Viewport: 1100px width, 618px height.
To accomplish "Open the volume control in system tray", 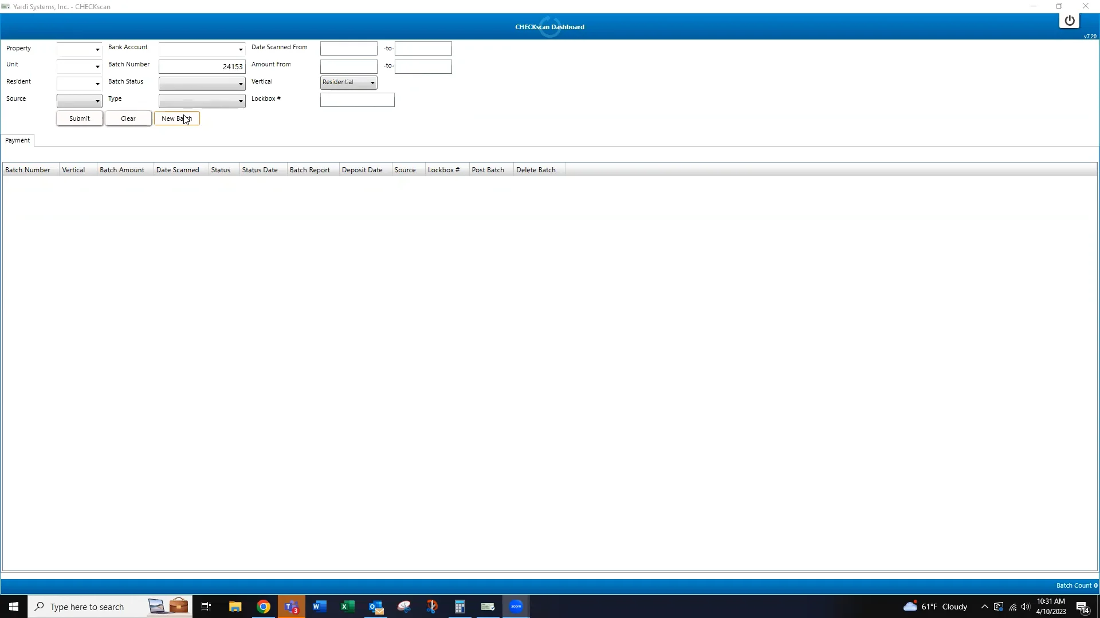I will point(1025,608).
